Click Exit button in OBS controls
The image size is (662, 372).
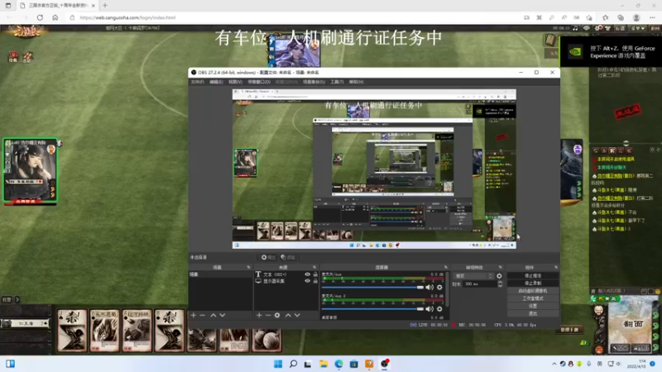pyautogui.click(x=533, y=313)
